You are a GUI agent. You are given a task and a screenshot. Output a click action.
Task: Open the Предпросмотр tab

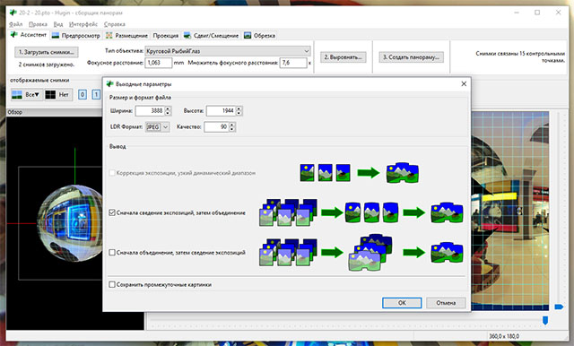(x=75, y=36)
